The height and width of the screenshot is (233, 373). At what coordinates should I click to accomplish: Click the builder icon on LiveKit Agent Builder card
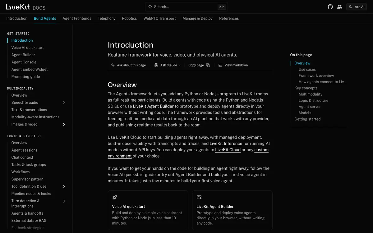[199, 197]
